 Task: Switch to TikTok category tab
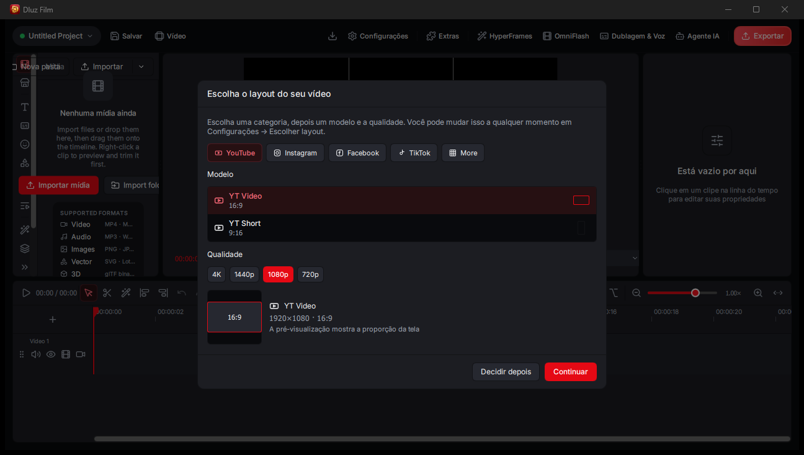414,153
